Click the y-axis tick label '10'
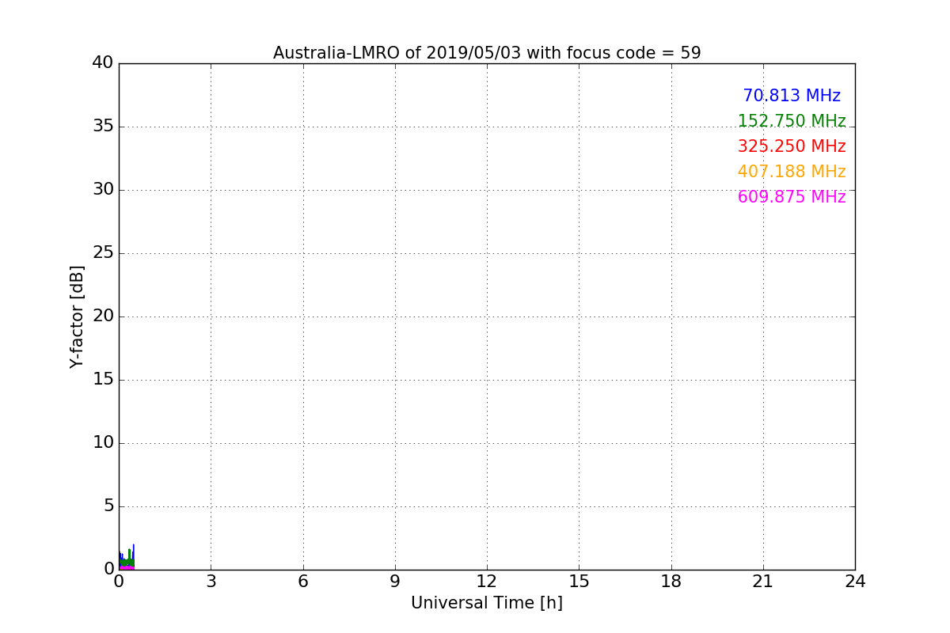This screenshot has height=633, width=950. (103, 442)
